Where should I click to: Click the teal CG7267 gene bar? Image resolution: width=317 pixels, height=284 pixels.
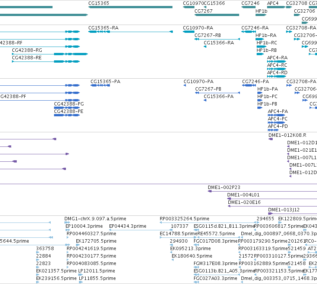click(x=217, y=15)
